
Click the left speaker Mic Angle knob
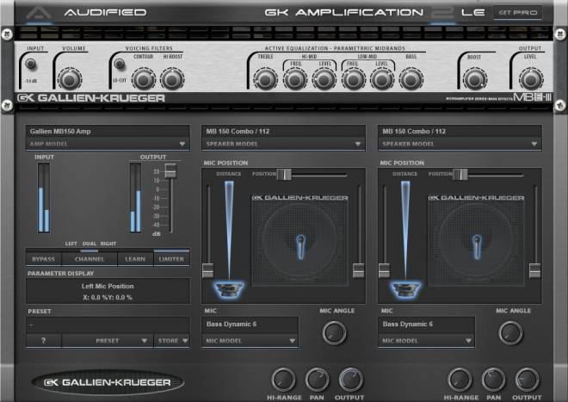click(336, 332)
